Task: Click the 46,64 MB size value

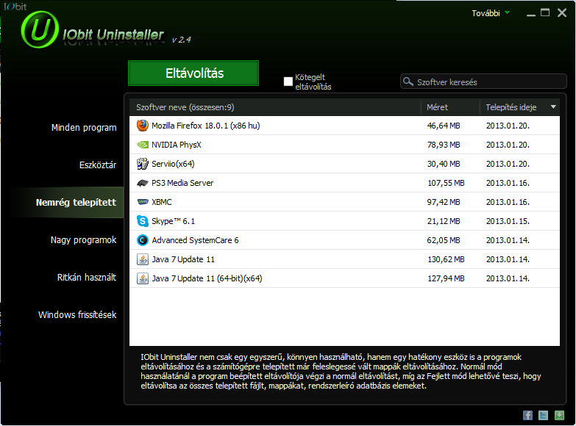Action: pyautogui.click(x=444, y=126)
